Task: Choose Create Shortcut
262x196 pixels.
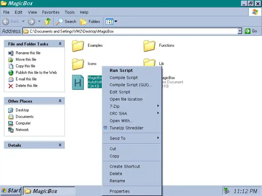Action: [x=132, y=166]
